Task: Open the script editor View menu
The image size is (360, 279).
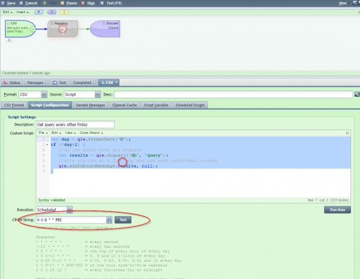Action: 70,133
